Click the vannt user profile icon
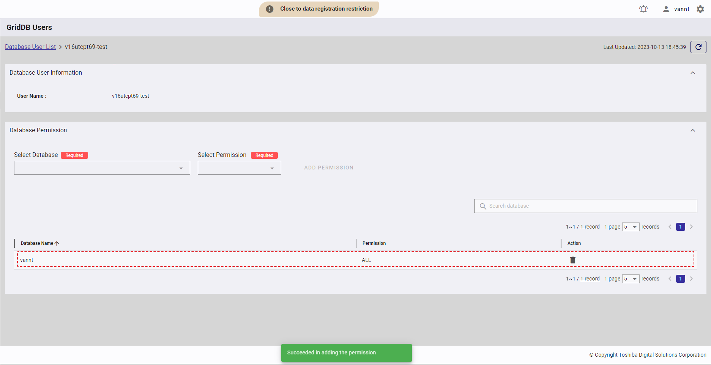 tap(666, 9)
